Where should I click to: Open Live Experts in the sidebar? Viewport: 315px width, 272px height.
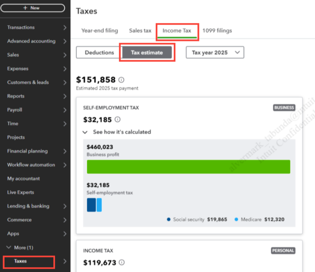coord(20,192)
